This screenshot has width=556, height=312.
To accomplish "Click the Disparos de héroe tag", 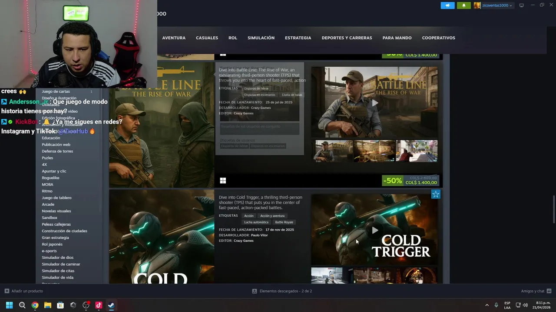I will point(256,88).
